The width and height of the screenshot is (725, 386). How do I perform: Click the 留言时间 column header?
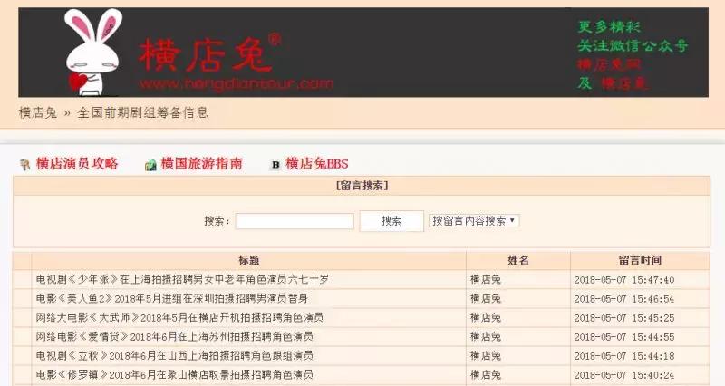(640, 260)
